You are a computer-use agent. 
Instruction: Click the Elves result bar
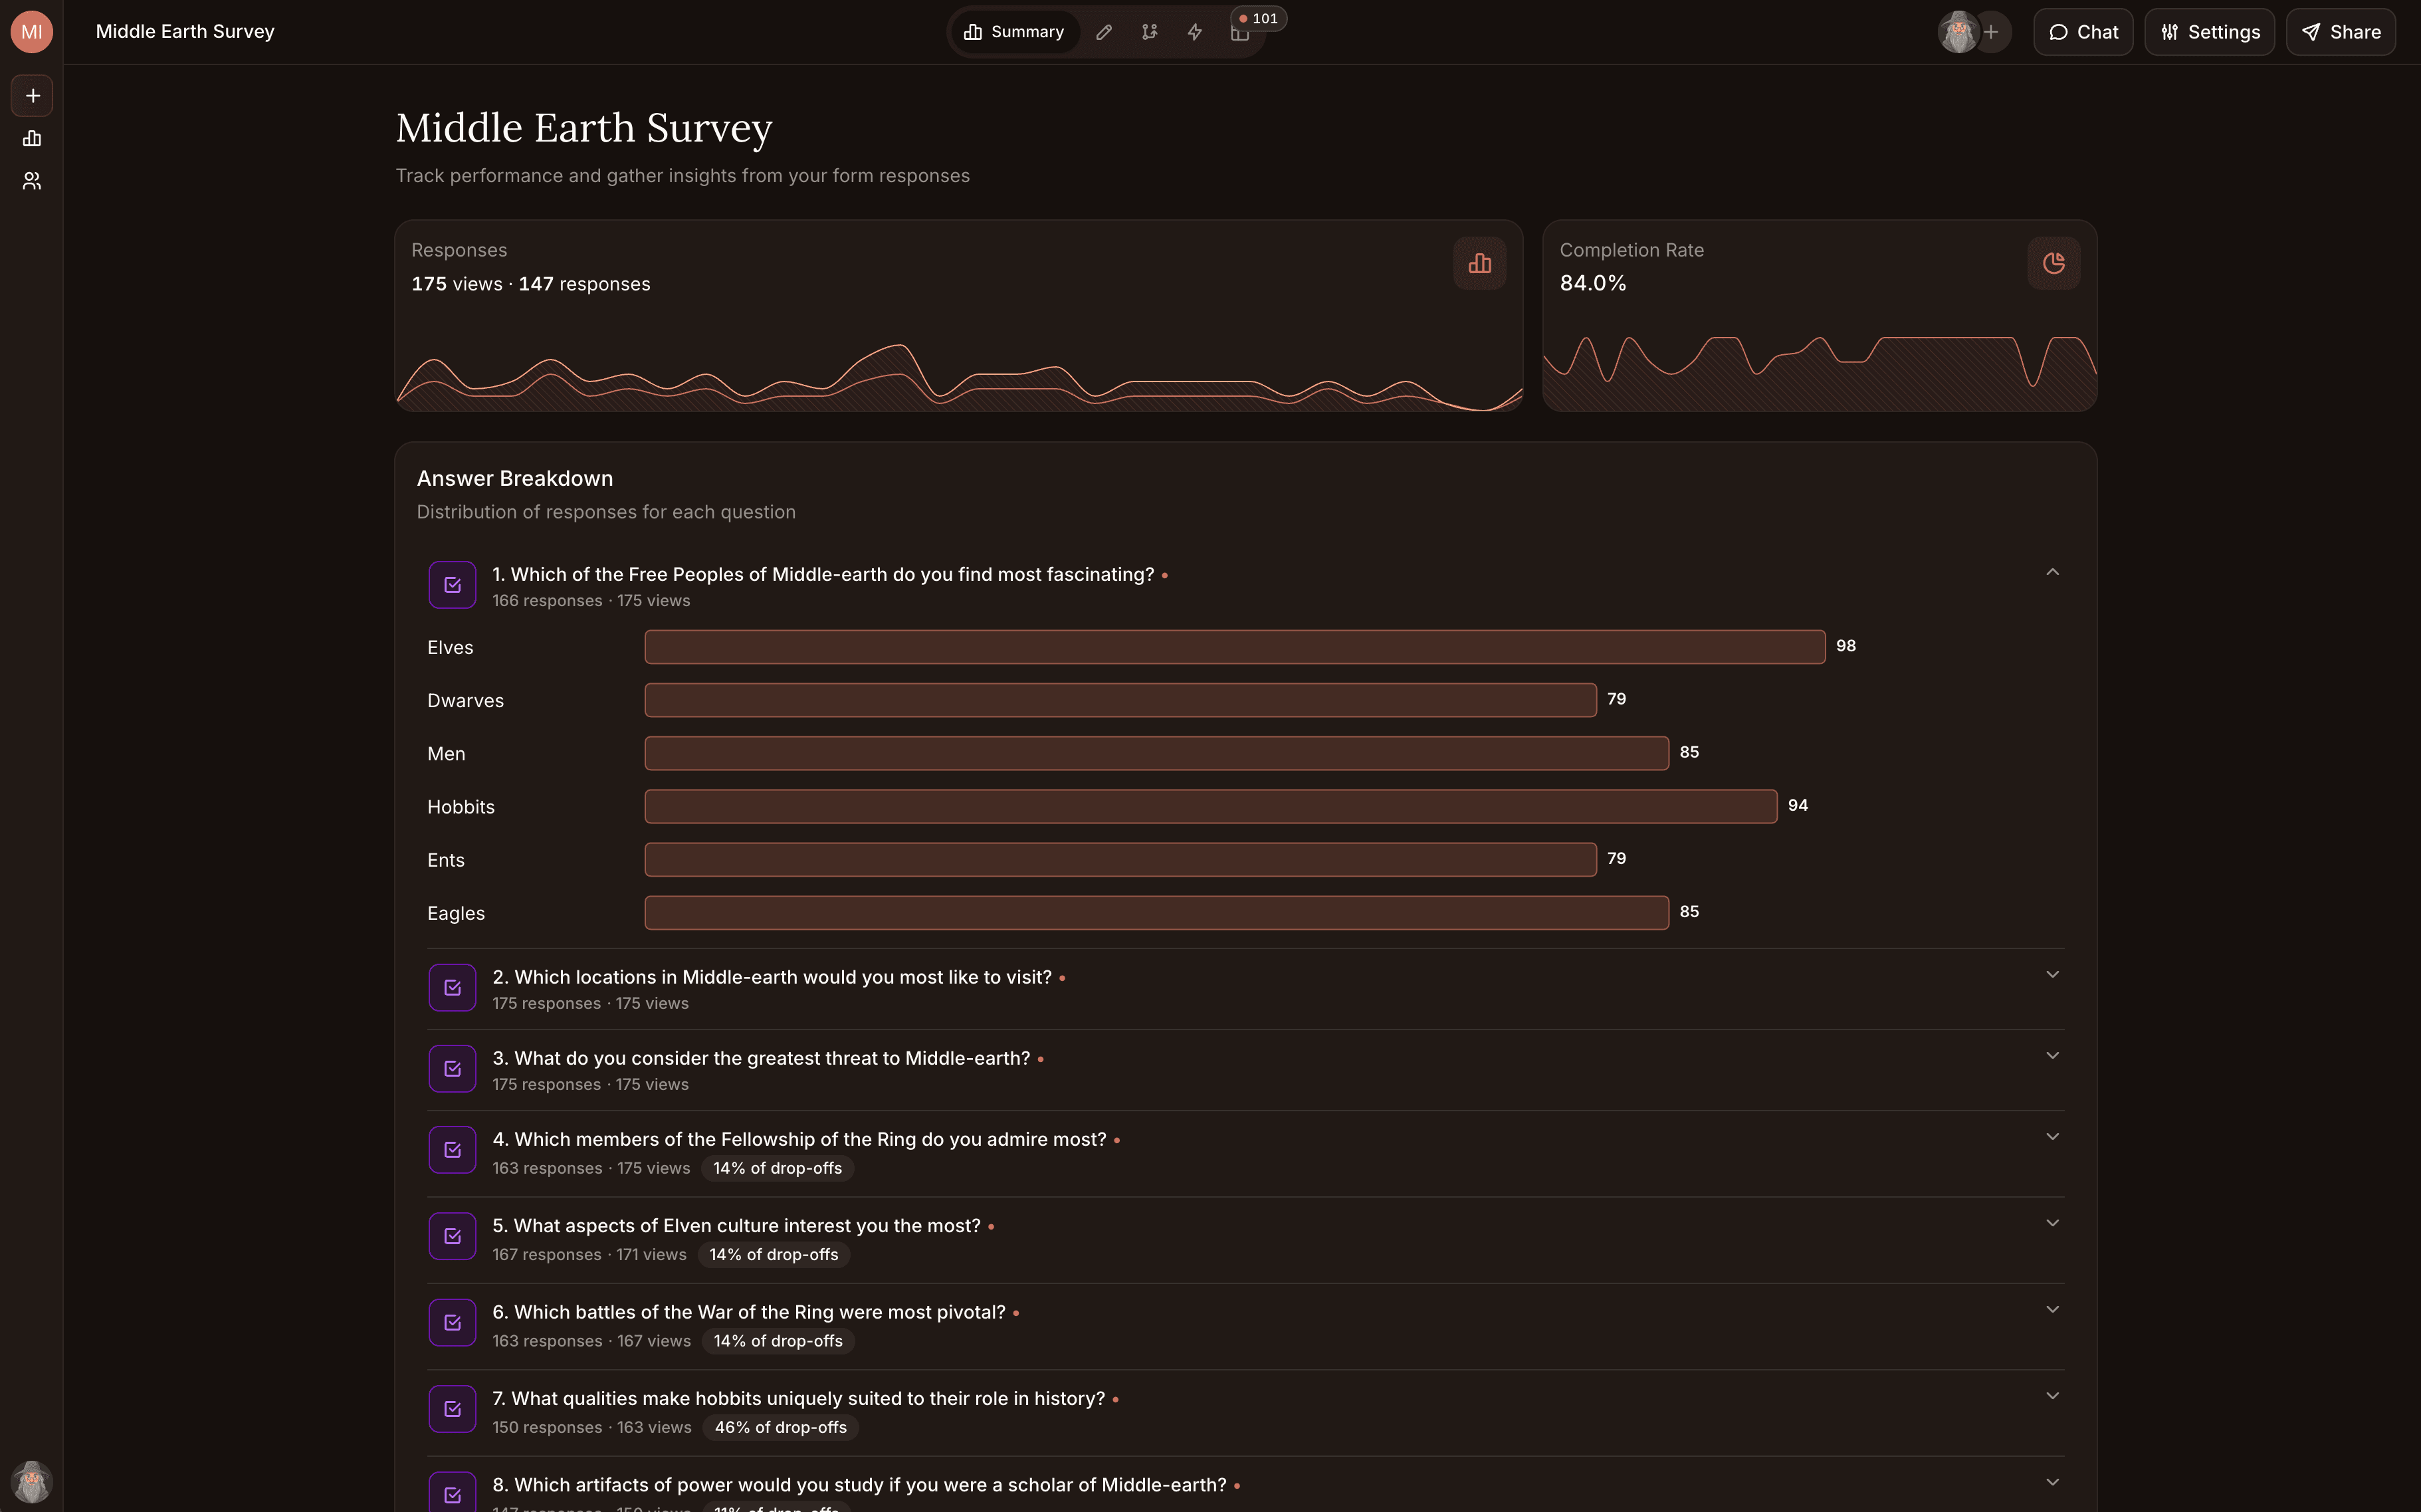(x=1234, y=647)
